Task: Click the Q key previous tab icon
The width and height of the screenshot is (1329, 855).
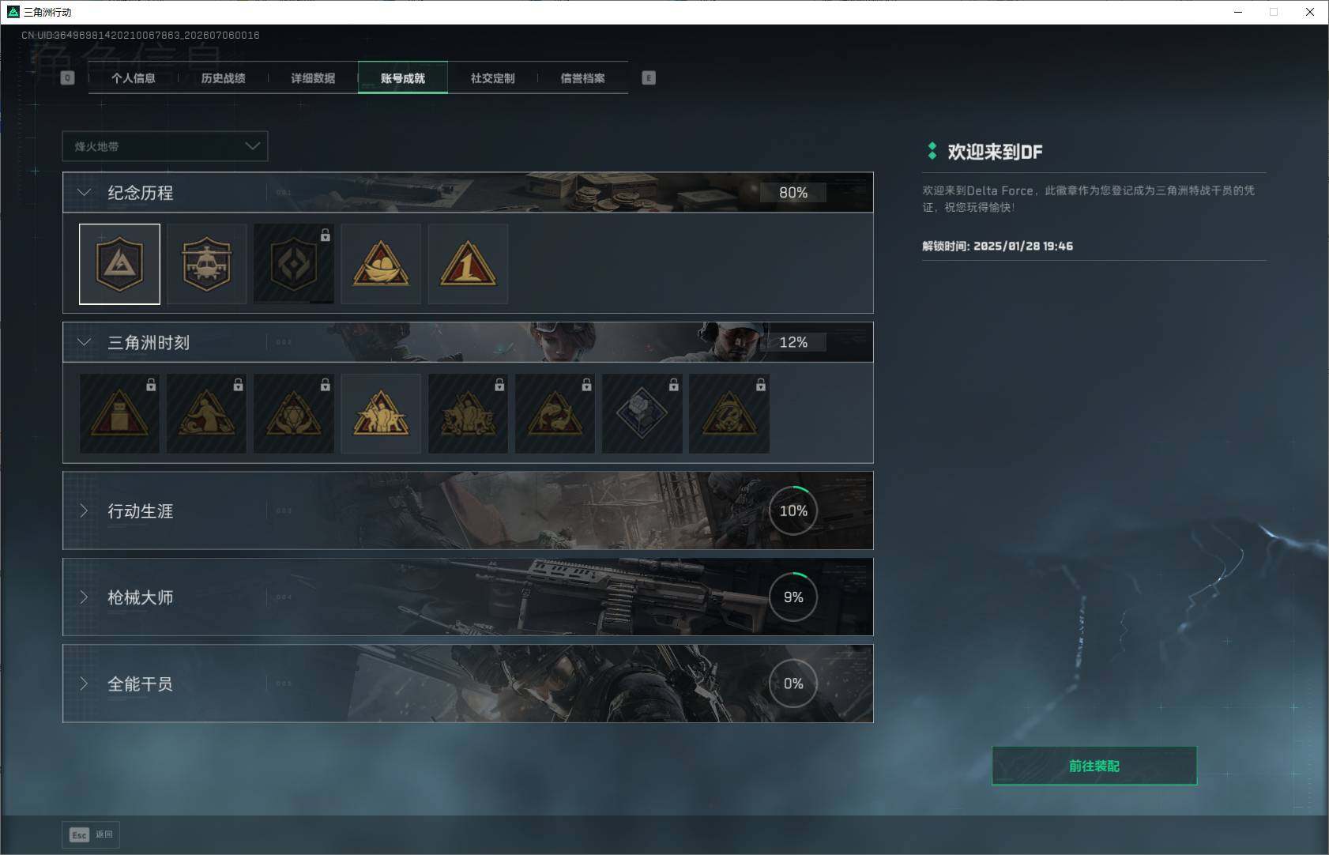Action: coord(67,77)
